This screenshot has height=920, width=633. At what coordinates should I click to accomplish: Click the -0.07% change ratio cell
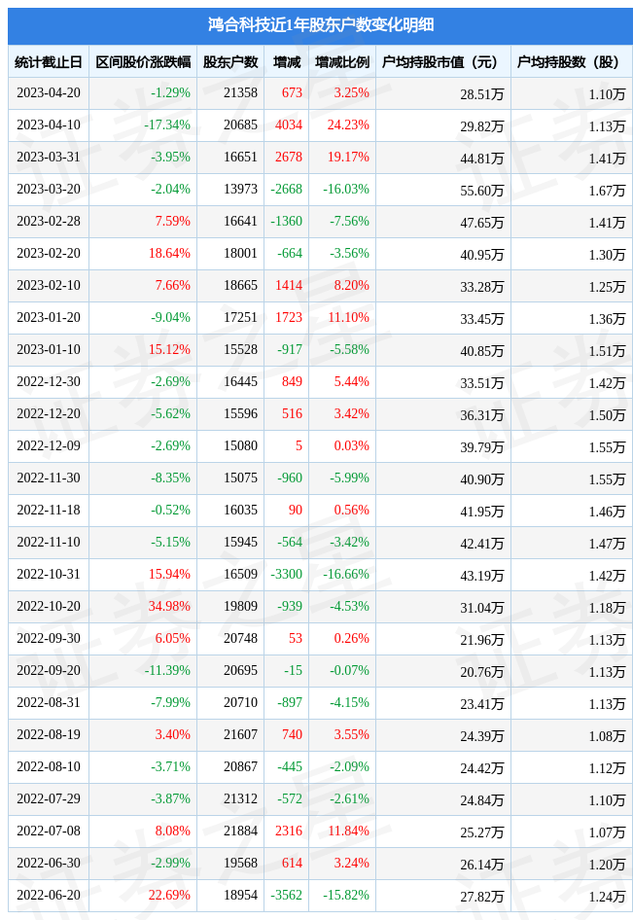coord(349,670)
